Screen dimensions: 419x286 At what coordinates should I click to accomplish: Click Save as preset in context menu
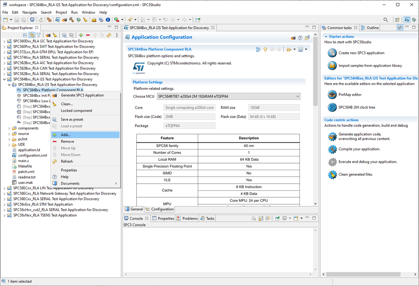click(85, 119)
